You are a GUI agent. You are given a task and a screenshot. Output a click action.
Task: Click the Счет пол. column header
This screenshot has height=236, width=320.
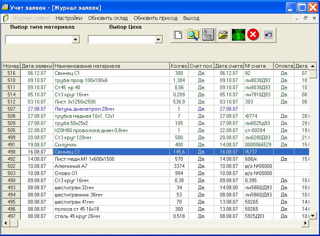(201, 66)
